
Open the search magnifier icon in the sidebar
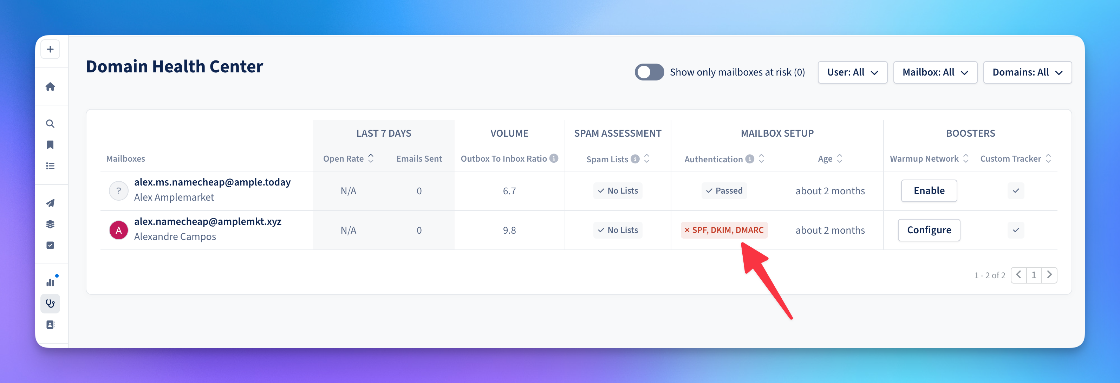(50, 124)
